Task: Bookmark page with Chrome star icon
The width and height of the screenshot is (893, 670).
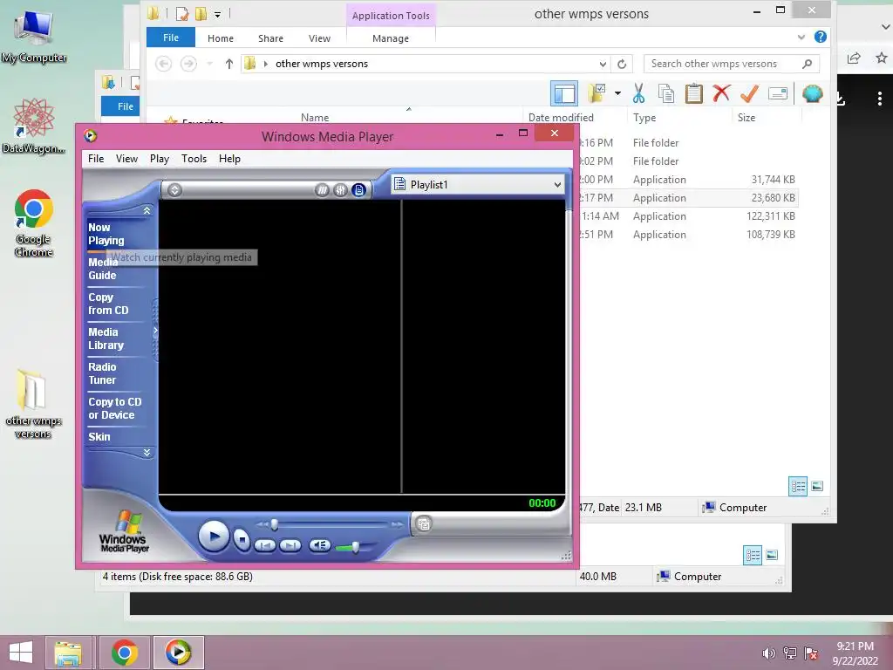Action: coord(882,58)
